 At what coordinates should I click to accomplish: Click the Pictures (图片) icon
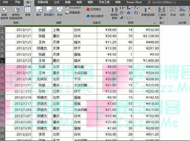[x=39, y=11]
